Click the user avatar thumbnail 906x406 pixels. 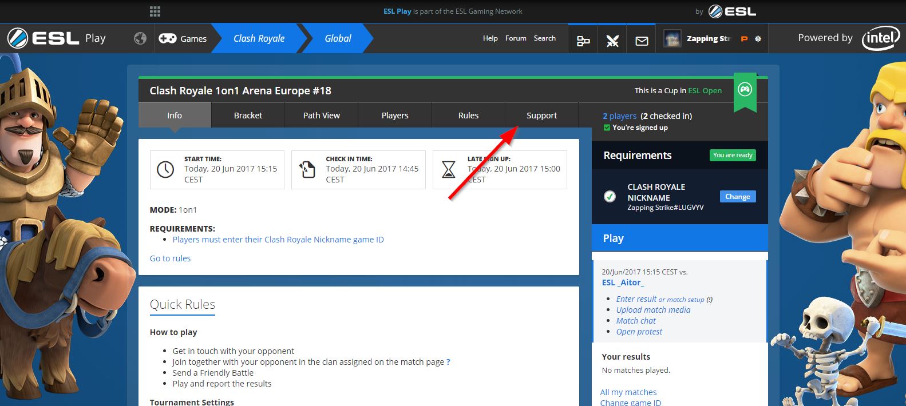point(672,39)
